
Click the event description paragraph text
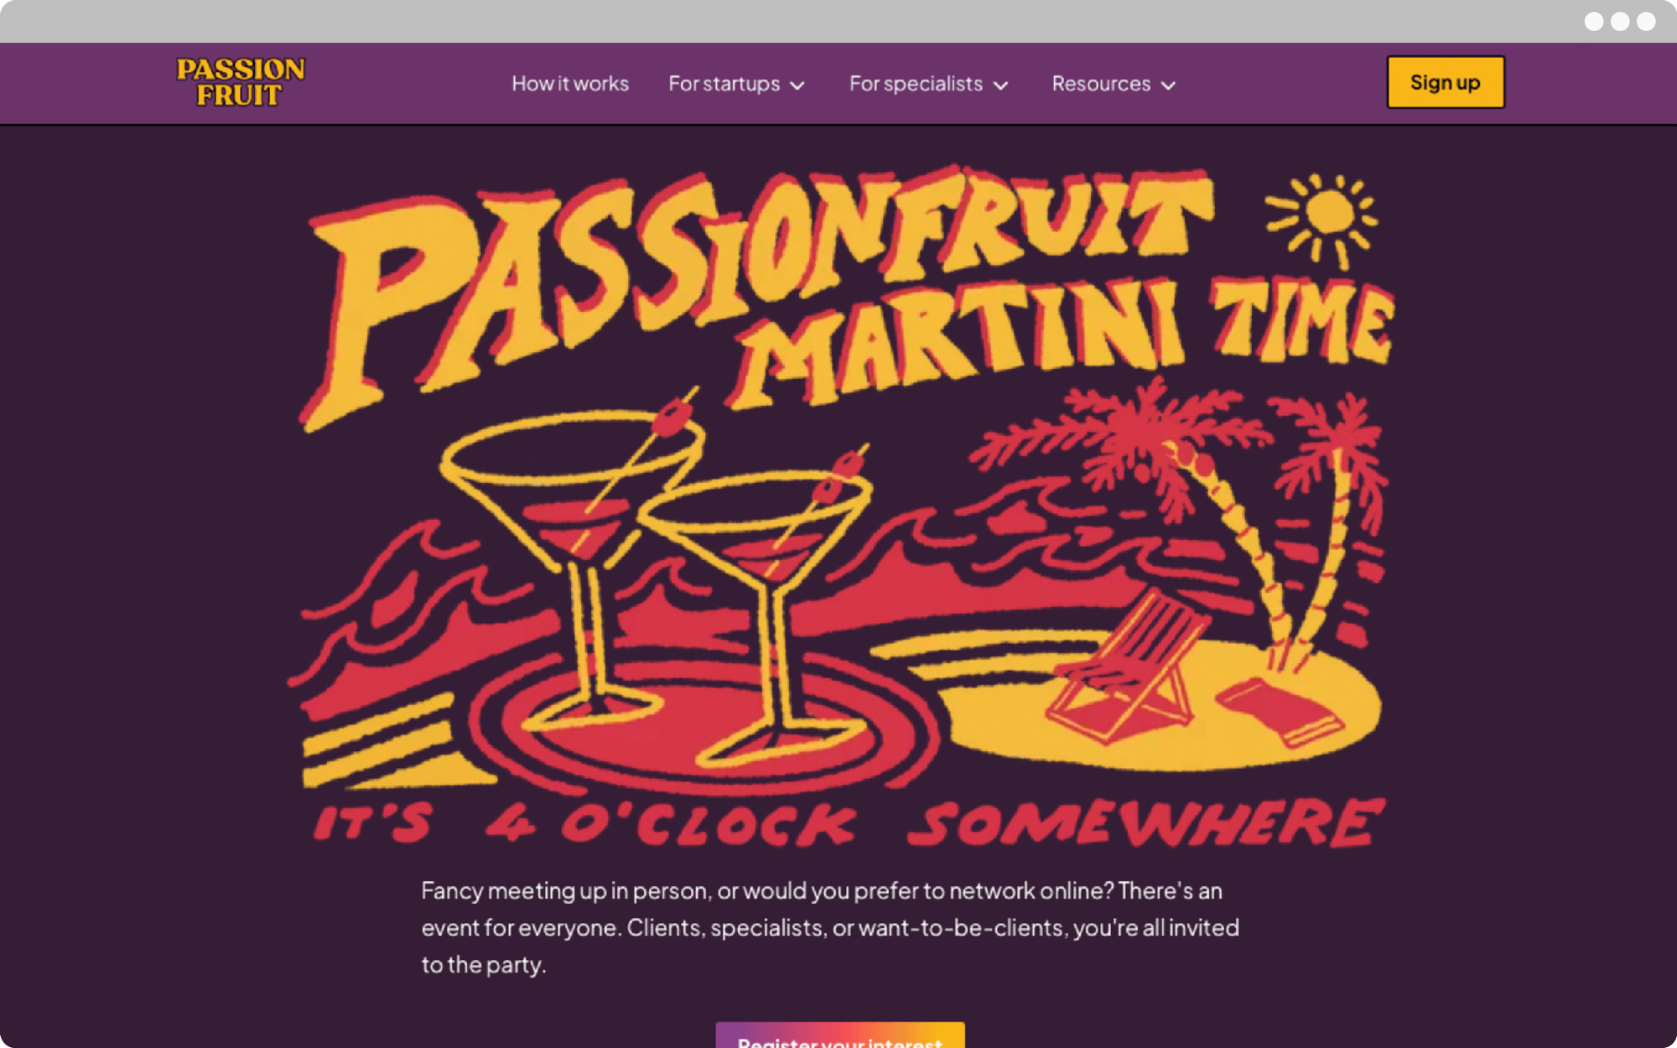pyautogui.click(x=830, y=927)
